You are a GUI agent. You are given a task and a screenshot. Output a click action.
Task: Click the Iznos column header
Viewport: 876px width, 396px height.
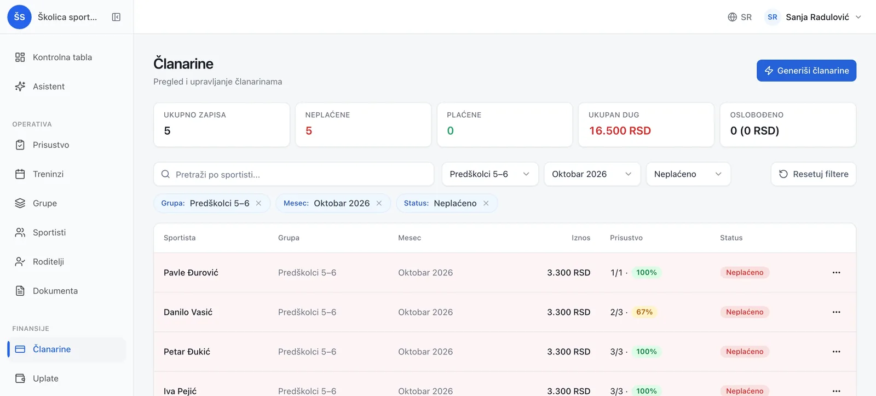tap(581, 238)
